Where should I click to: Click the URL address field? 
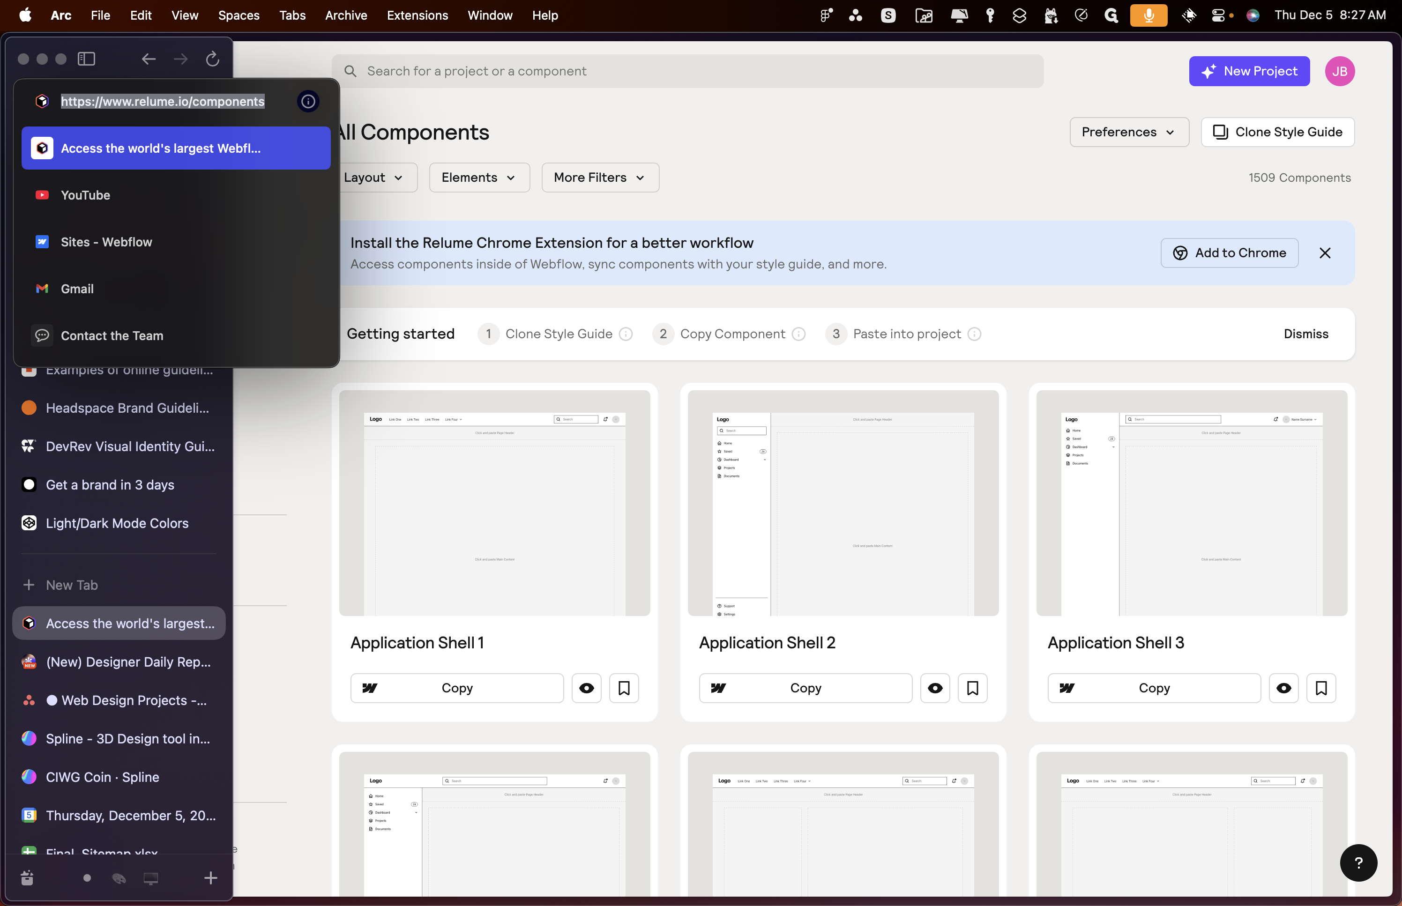point(163,101)
